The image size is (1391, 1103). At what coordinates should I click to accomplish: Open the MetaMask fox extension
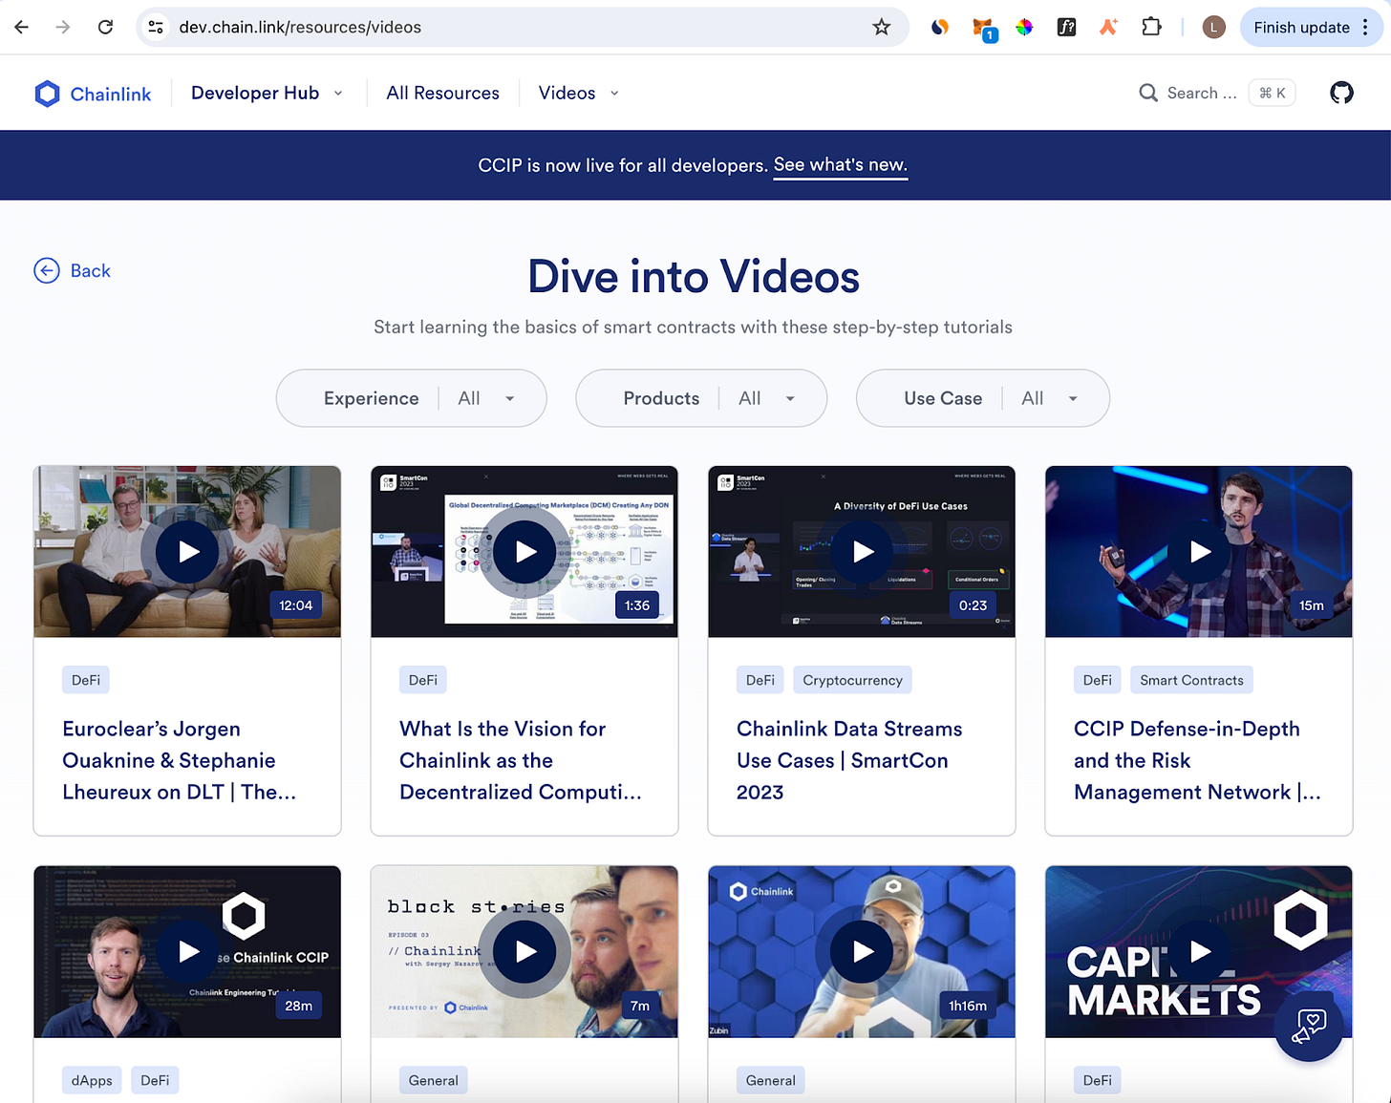[x=982, y=29]
